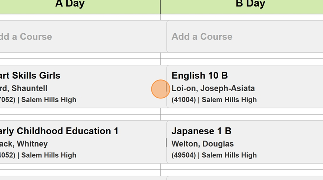This screenshot has height=180, width=323.
Task: Click the A Day column header
Action: [x=70, y=4]
